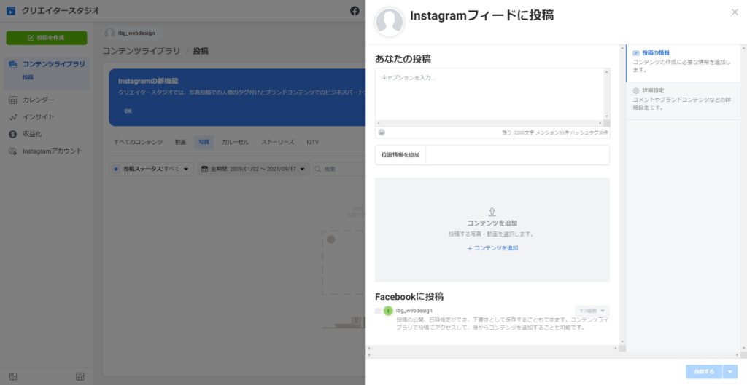
Task: Click the bottom table-grid icon in sidebar
Action: 80,376
